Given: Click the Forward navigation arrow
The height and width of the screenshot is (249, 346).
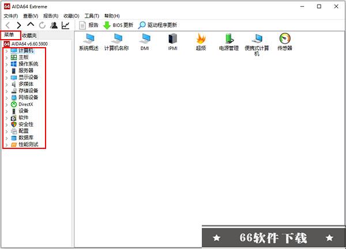Looking at the screenshot, I should click(x=19, y=25).
